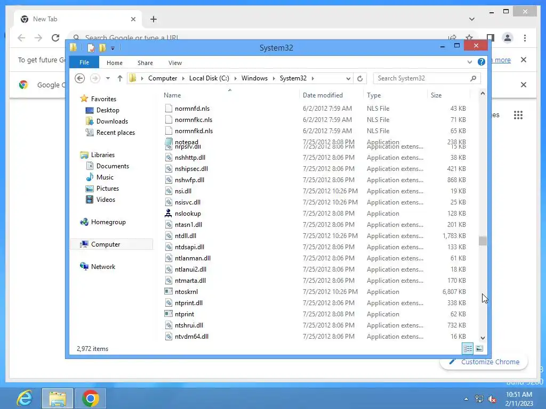546x409 pixels.
Task: Sort by Size column header
Action: tap(448, 95)
